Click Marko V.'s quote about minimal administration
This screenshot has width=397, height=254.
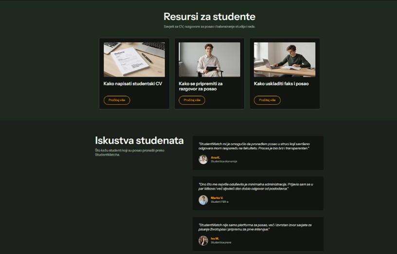256,187
